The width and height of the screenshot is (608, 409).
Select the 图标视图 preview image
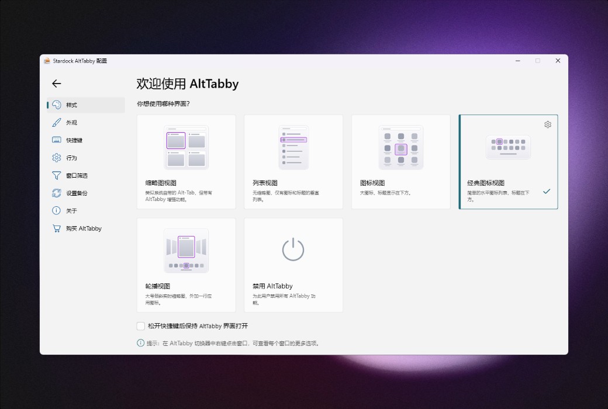pyautogui.click(x=401, y=147)
